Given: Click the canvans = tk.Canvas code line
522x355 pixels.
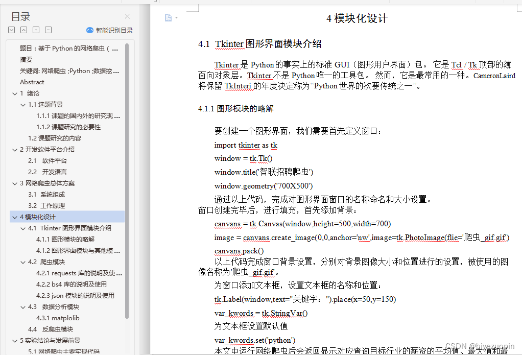Looking at the screenshot, I should 302,224.
